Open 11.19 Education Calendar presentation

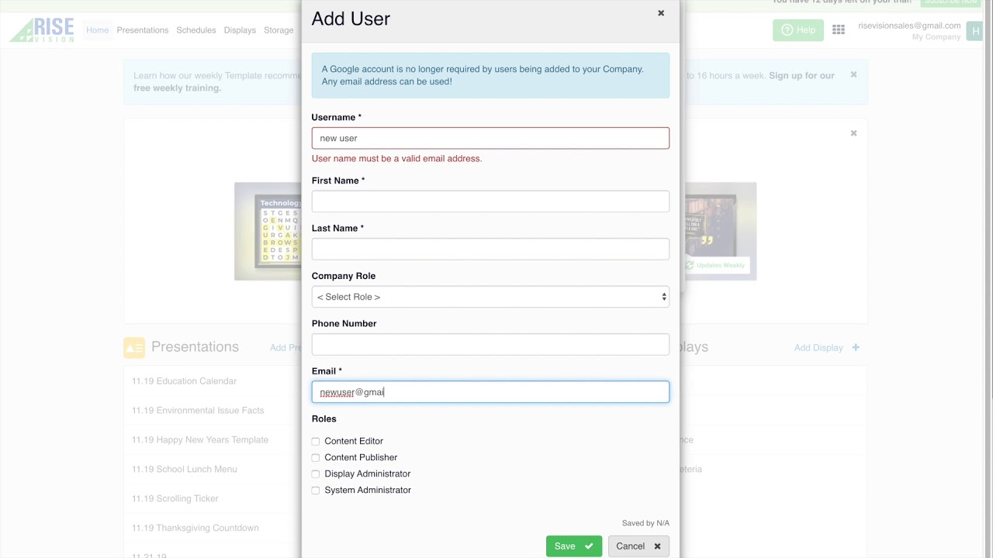click(x=184, y=381)
